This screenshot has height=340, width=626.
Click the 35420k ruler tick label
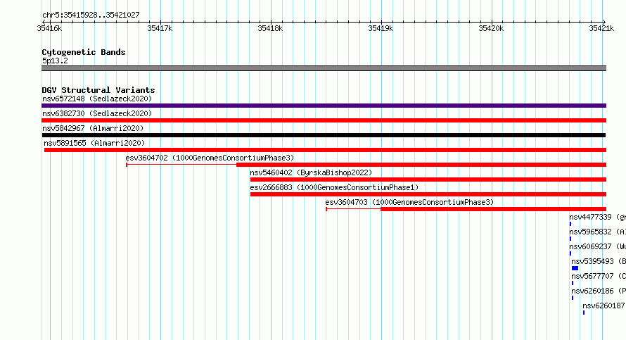(491, 28)
